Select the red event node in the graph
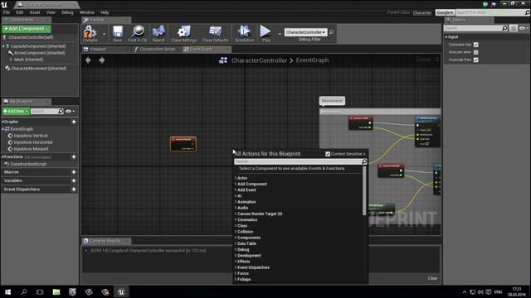The image size is (531, 298). [x=183, y=144]
